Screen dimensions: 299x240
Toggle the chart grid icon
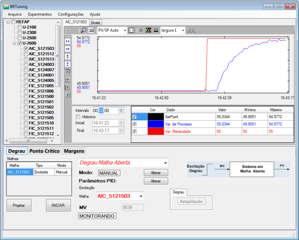tap(141, 30)
